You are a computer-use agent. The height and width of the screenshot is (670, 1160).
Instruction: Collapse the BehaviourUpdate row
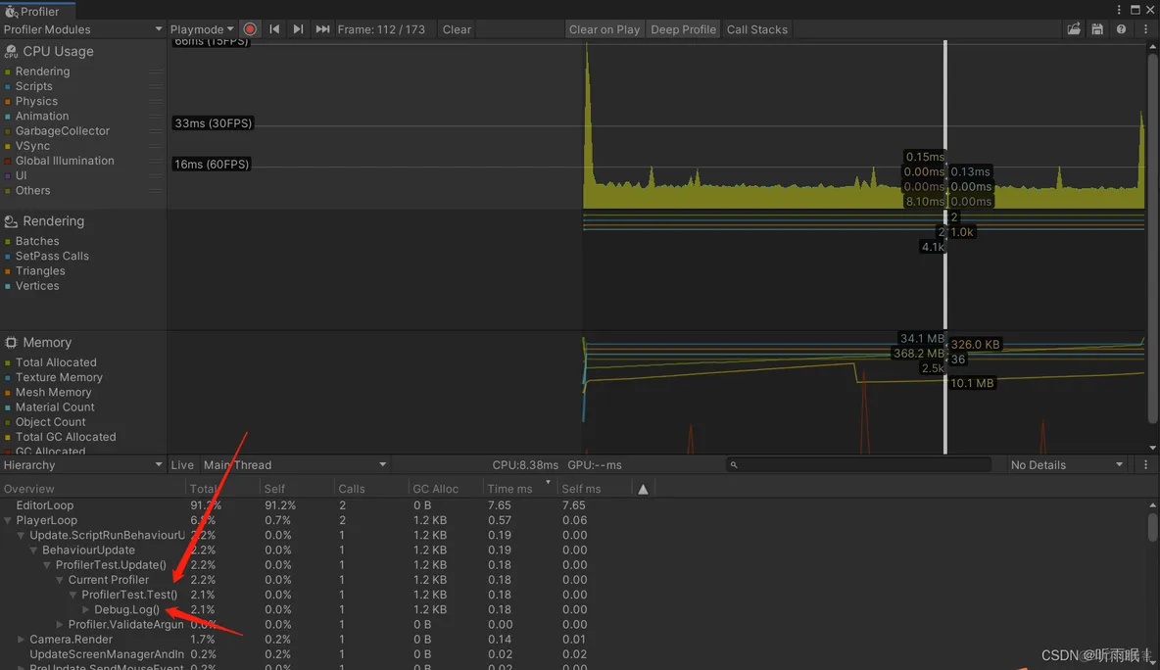click(33, 550)
